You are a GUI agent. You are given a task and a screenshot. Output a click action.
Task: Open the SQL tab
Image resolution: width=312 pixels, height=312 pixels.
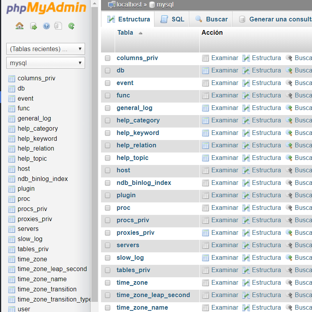pos(172,19)
